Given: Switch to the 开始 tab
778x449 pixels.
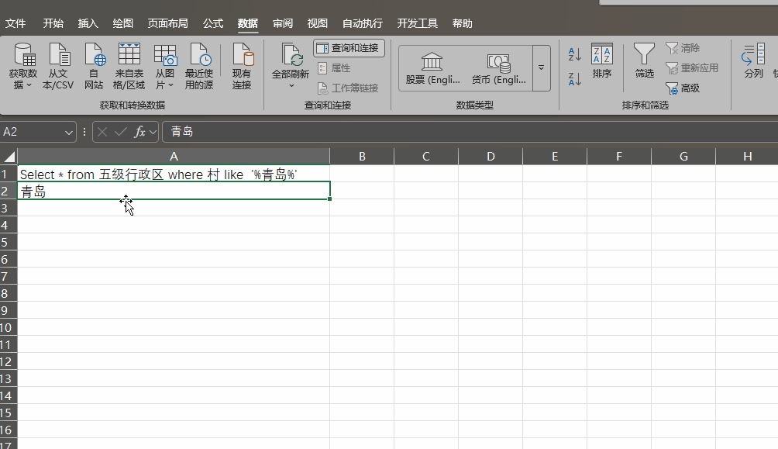Looking at the screenshot, I should point(53,23).
